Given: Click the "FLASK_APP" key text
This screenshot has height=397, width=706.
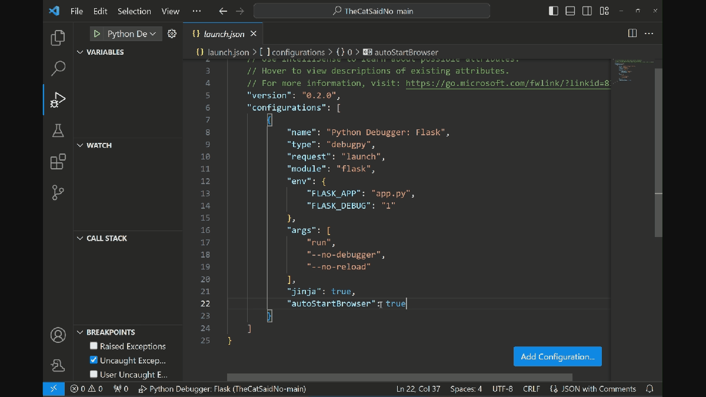Looking at the screenshot, I should click(x=334, y=194).
